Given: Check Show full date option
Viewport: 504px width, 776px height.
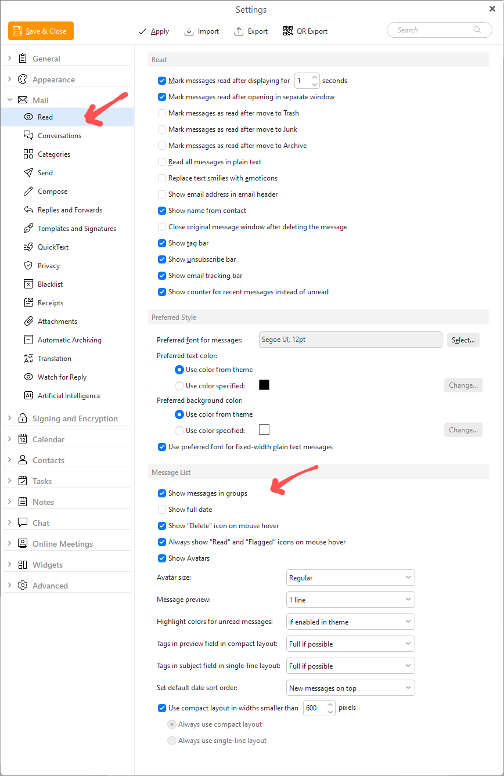Looking at the screenshot, I should [x=162, y=510].
